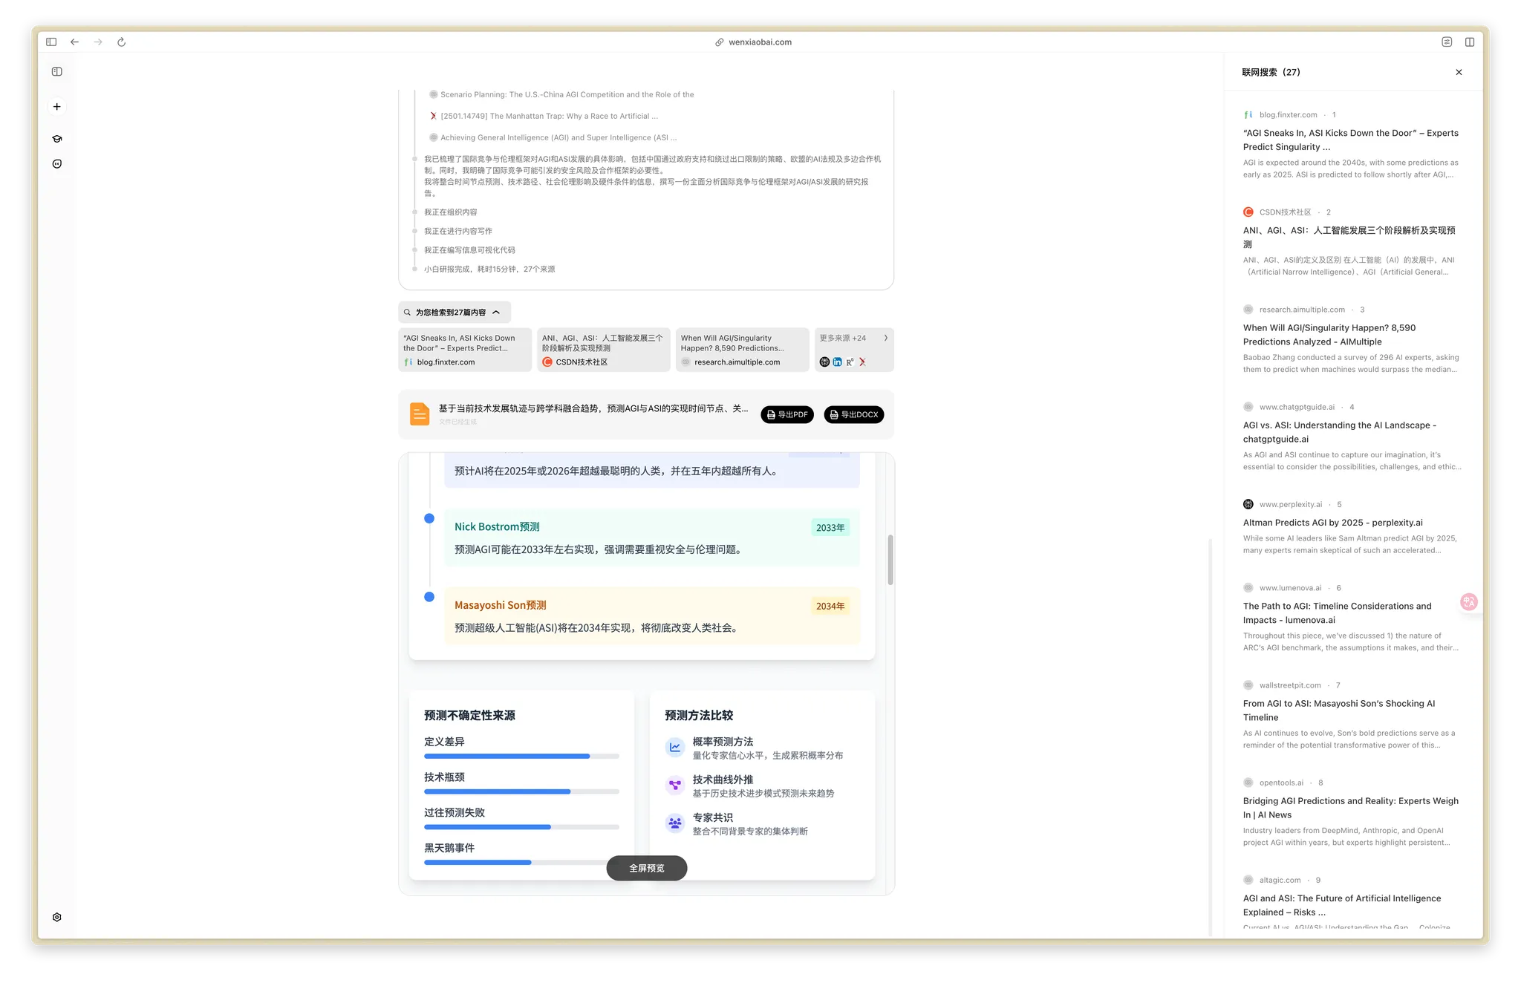Click the 全屏预览 fullscreen preview button
Image resolution: width=1521 pixels, height=983 pixels.
click(646, 868)
